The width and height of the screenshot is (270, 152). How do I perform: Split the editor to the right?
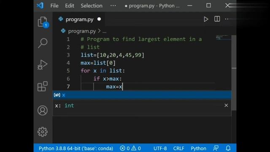click(217, 19)
